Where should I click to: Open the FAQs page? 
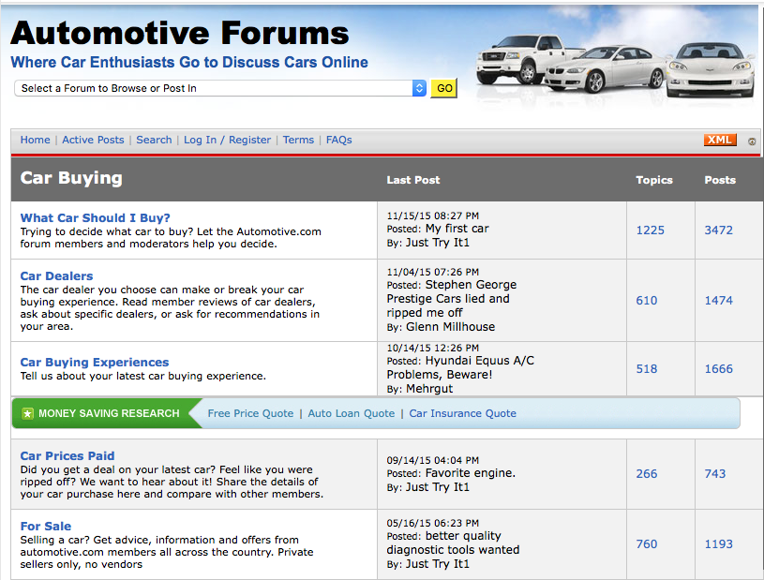(338, 139)
